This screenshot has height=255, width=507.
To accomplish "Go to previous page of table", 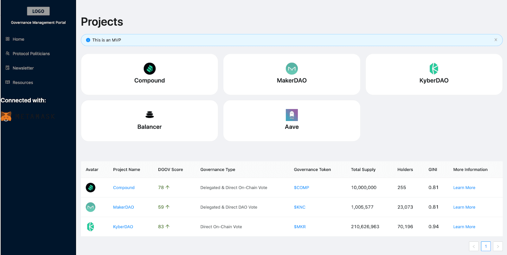I will [x=474, y=246].
